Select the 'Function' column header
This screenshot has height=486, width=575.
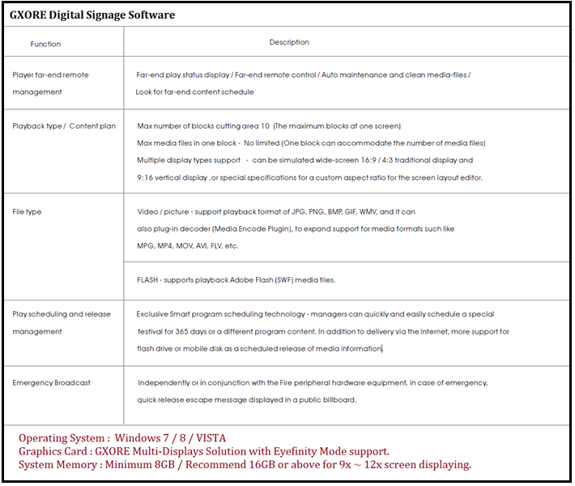(x=45, y=44)
